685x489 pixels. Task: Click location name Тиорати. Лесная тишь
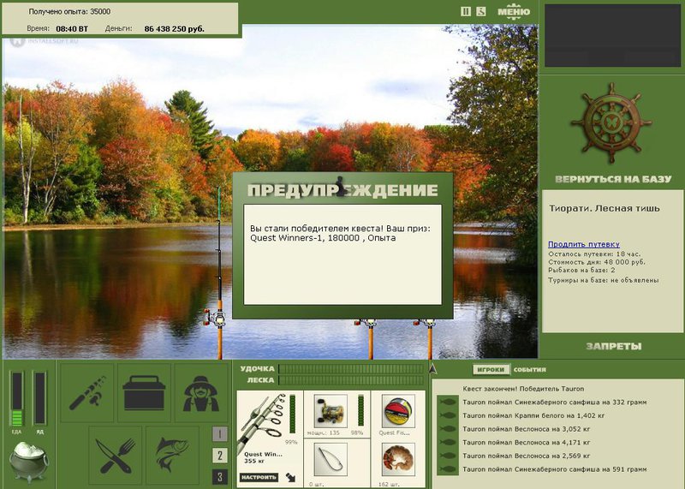[x=605, y=208]
